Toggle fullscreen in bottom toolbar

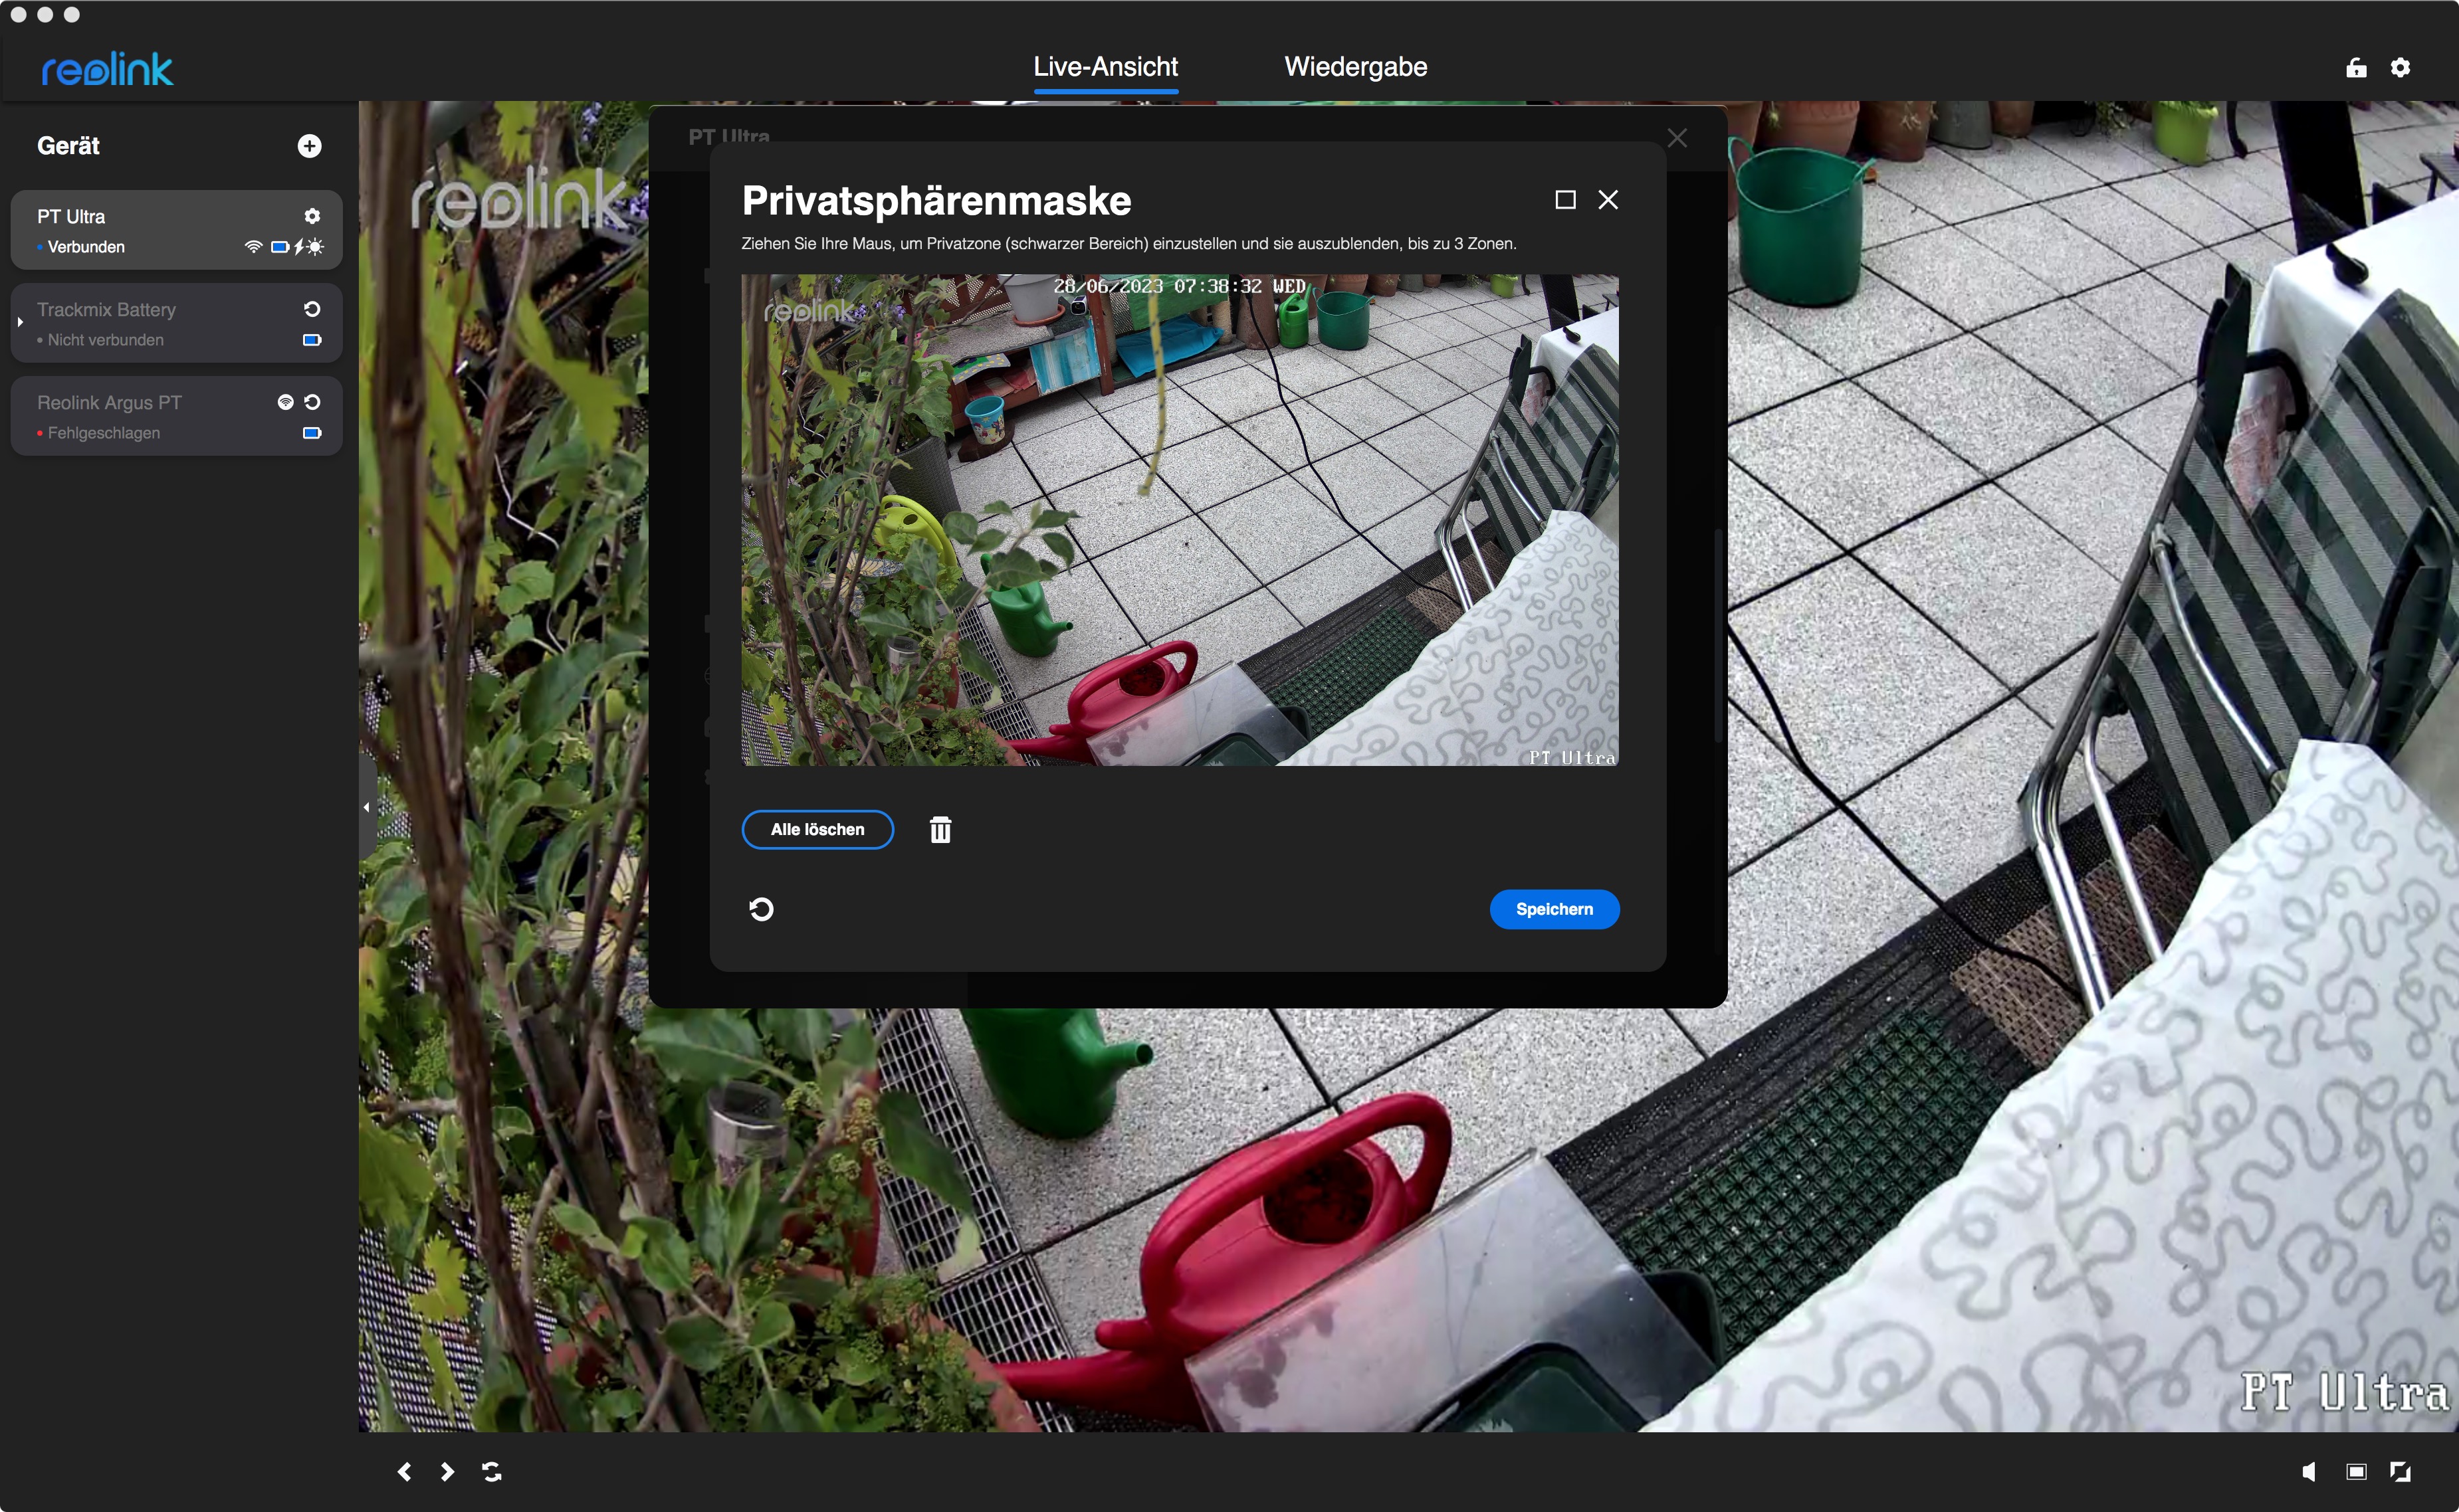2400,1471
